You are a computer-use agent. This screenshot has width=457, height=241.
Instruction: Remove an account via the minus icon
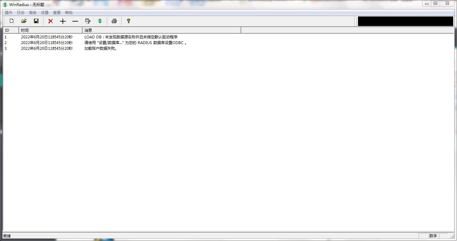tap(75, 21)
